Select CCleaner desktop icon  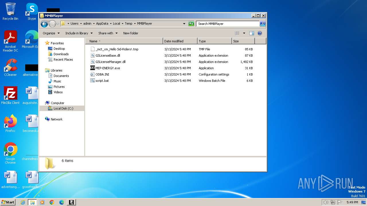click(x=10, y=68)
